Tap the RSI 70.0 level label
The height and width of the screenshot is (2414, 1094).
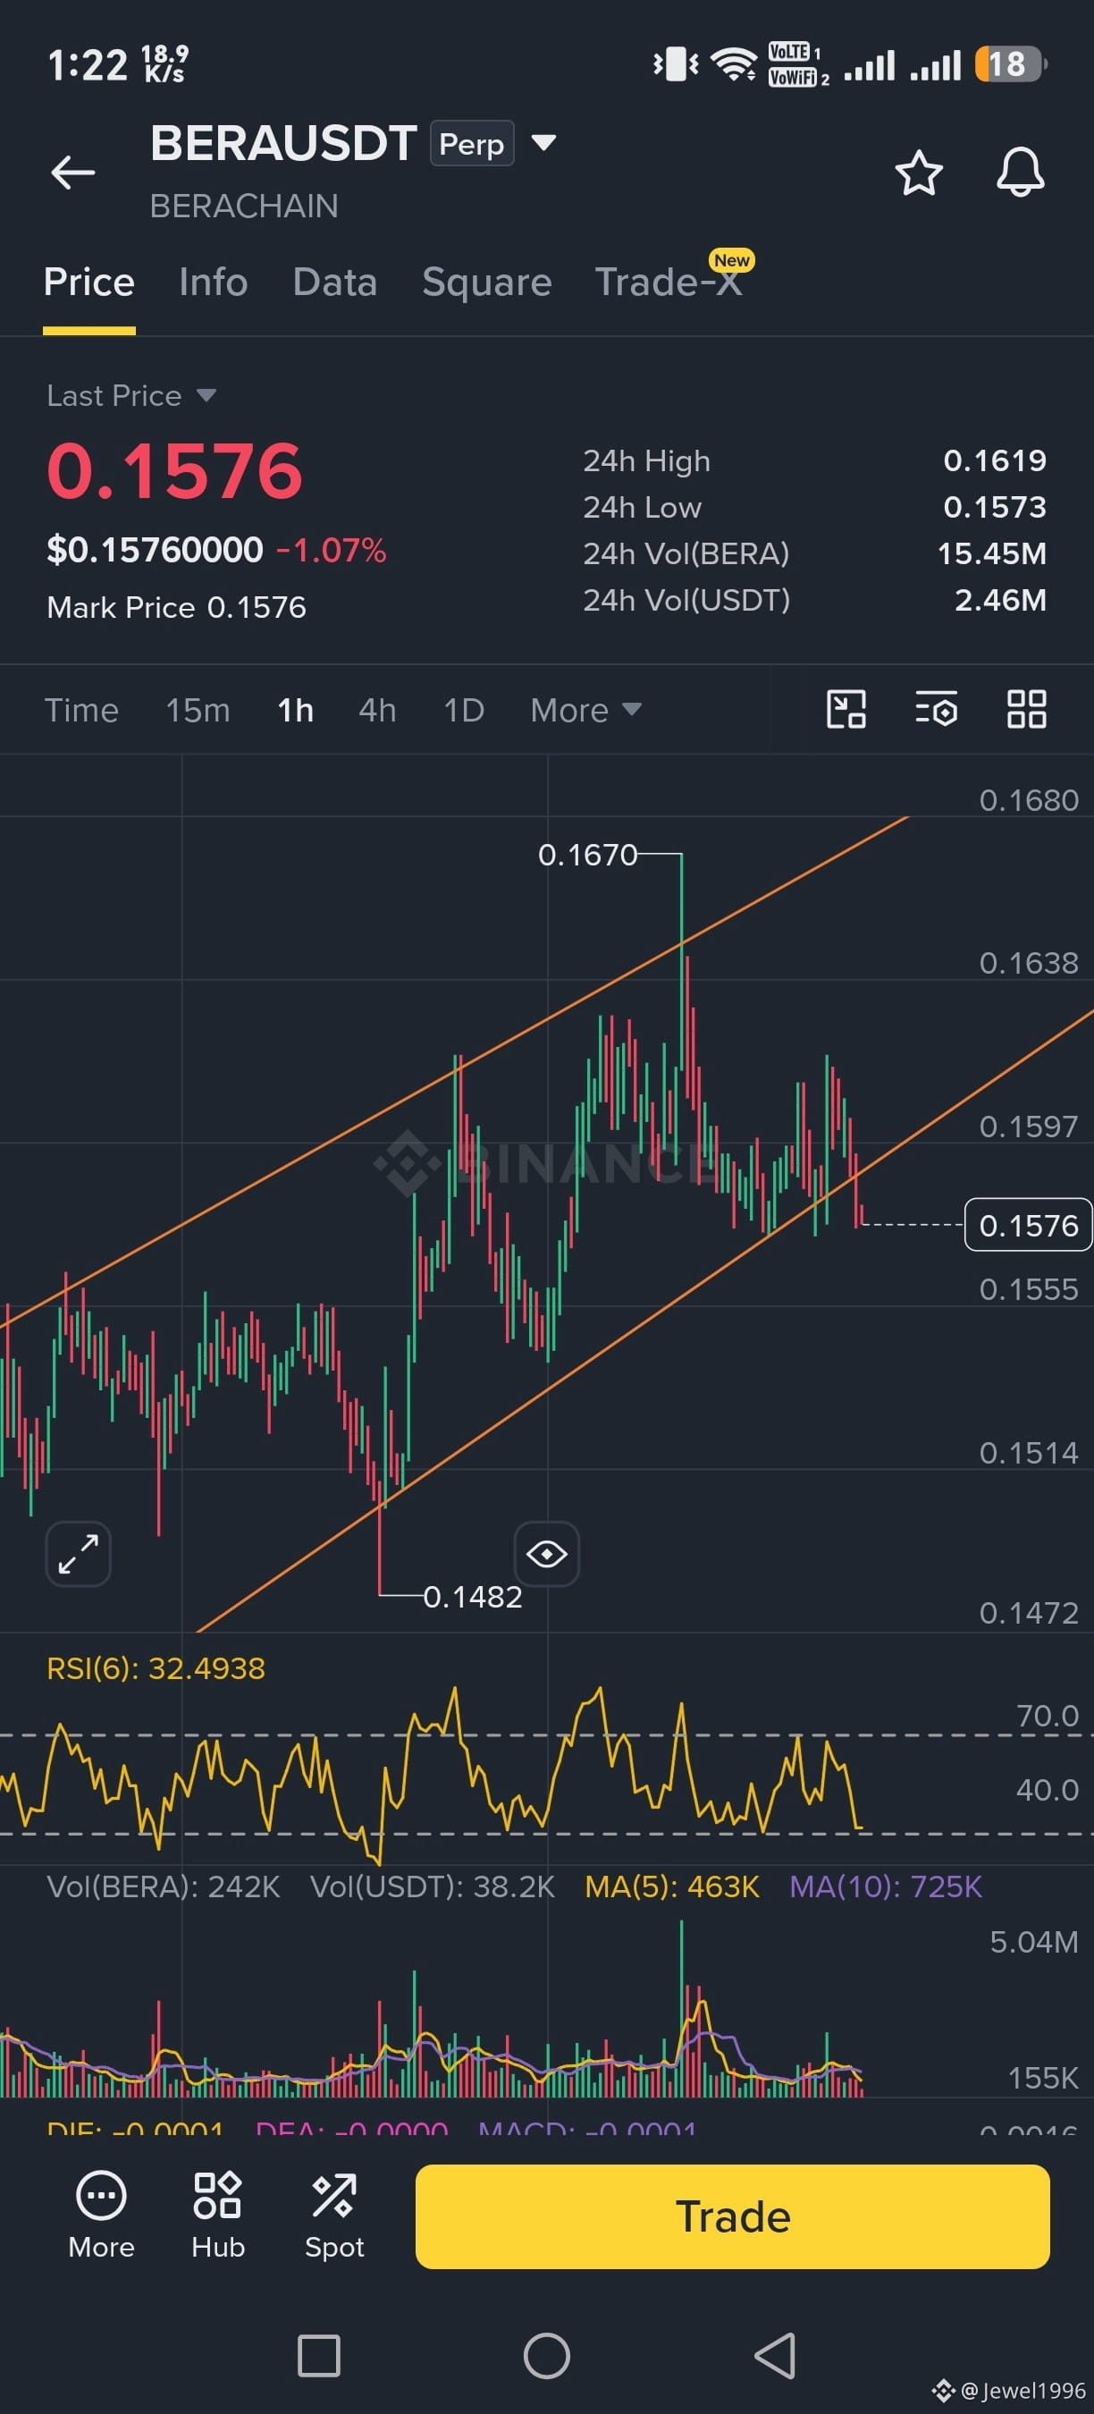click(1048, 1715)
